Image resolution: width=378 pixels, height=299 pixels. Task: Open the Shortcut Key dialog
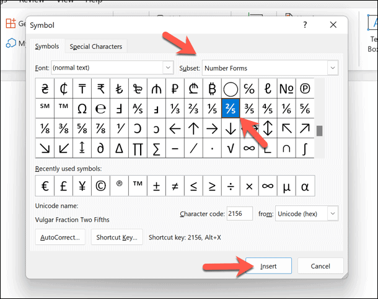click(x=116, y=237)
